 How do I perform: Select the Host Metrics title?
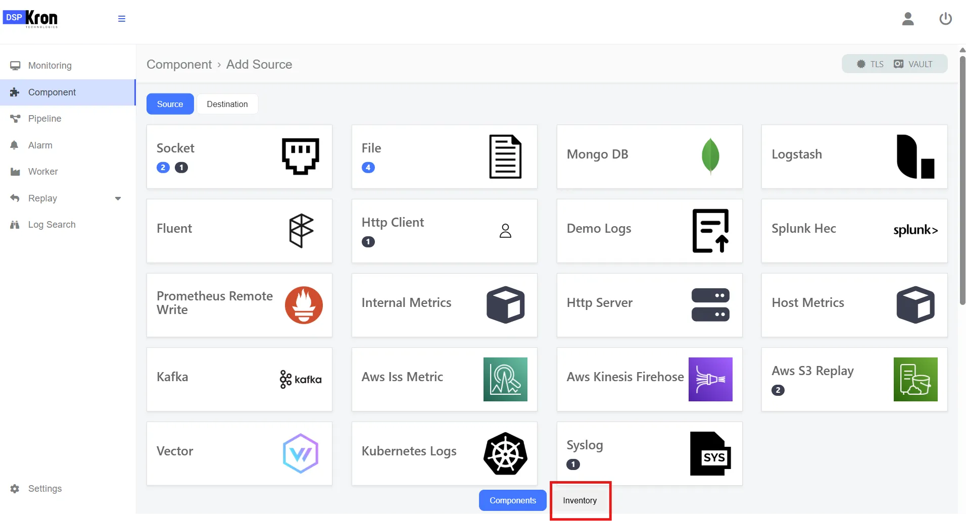(x=808, y=303)
